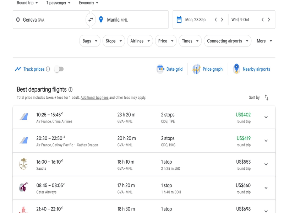Show Nearby airports options

coord(256,69)
